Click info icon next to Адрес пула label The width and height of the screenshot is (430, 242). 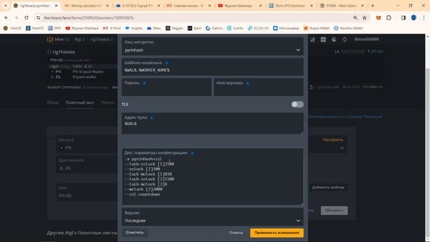pos(151,118)
